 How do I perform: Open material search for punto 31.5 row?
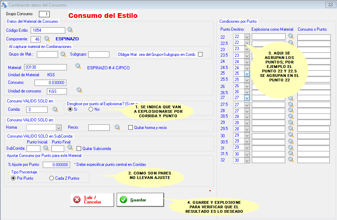tap(291, 153)
